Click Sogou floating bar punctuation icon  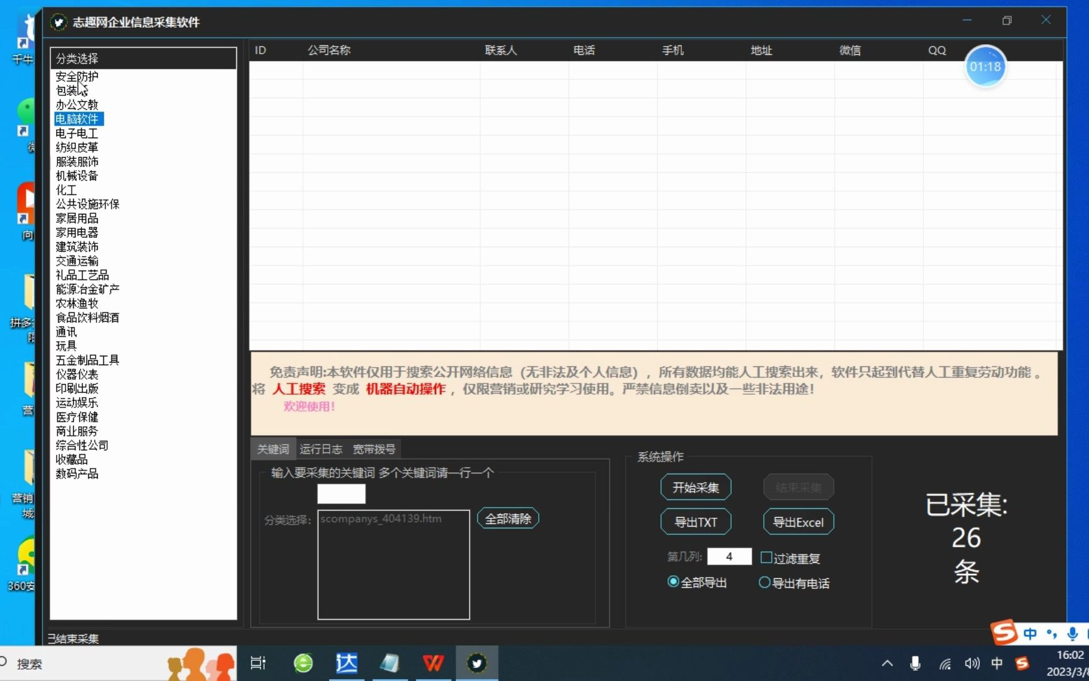point(1051,634)
